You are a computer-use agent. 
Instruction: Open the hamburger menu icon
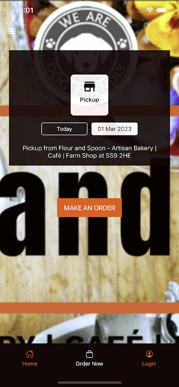pos(12,31)
